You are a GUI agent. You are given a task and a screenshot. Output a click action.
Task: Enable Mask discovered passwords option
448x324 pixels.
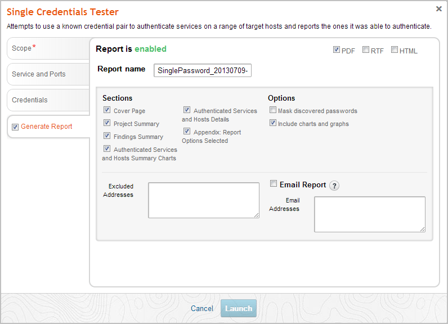click(x=273, y=110)
